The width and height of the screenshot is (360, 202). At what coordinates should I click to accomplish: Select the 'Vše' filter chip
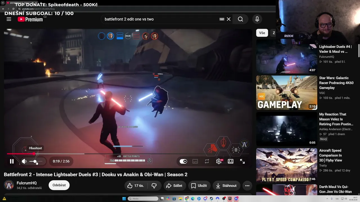pyautogui.click(x=262, y=33)
